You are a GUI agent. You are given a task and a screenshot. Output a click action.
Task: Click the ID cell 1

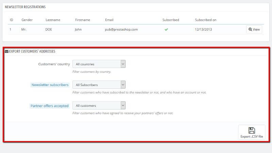point(11,30)
